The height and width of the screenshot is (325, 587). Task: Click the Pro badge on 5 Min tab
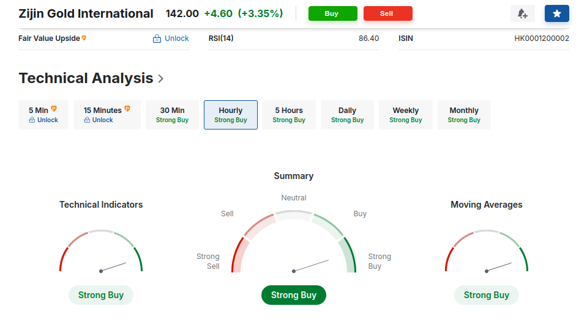coord(54,109)
